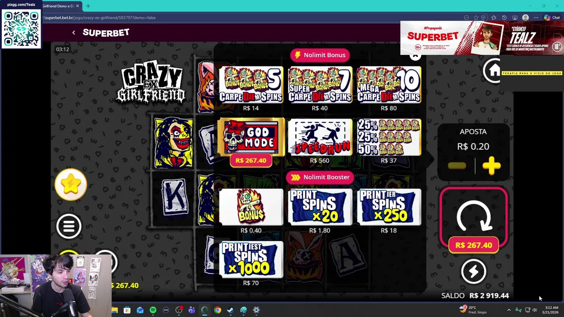This screenshot has width=564, height=317.
Task: Close the Crazy Ex Girlfriend browser tab
Action: click(78, 6)
